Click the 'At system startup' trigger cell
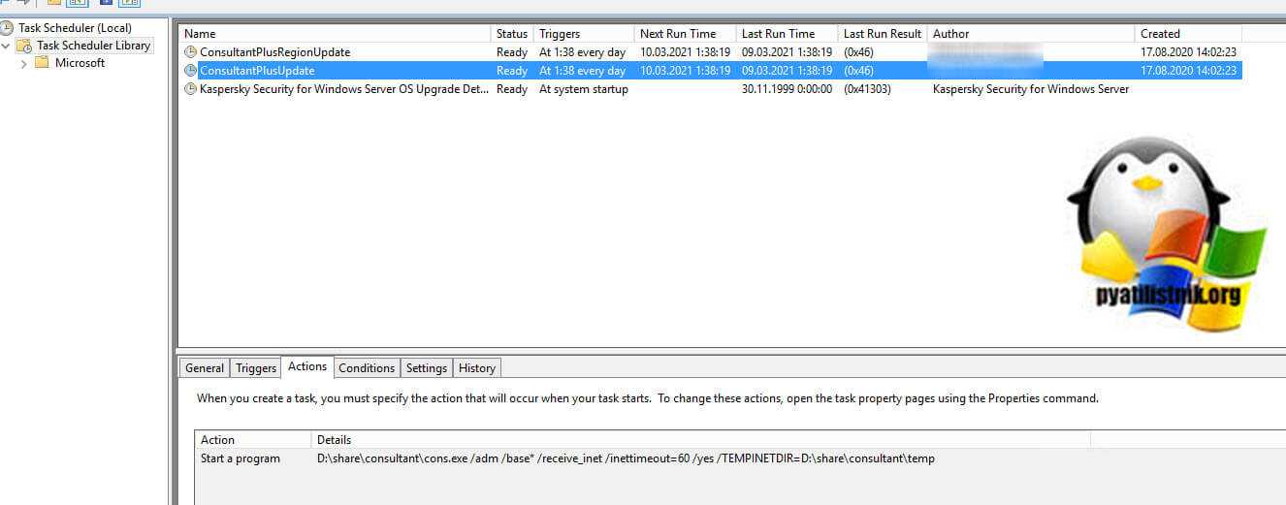 (x=584, y=89)
